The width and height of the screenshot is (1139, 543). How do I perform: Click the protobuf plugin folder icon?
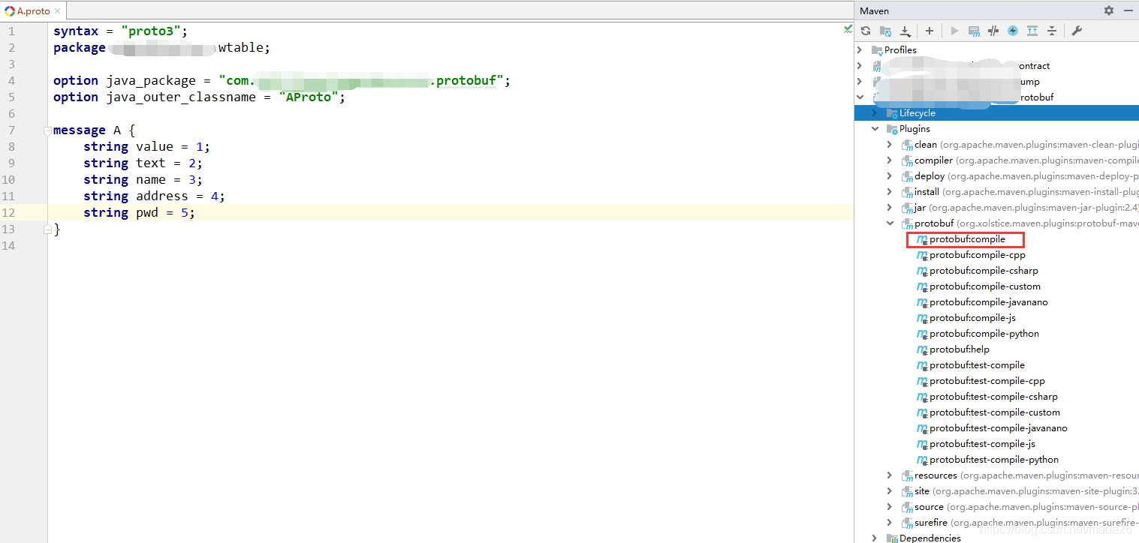(907, 223)
